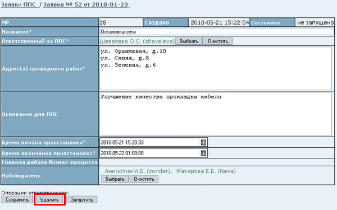
Task: Open observer Анисютин И.Б. (zunder) link
Action: (138, 171)
